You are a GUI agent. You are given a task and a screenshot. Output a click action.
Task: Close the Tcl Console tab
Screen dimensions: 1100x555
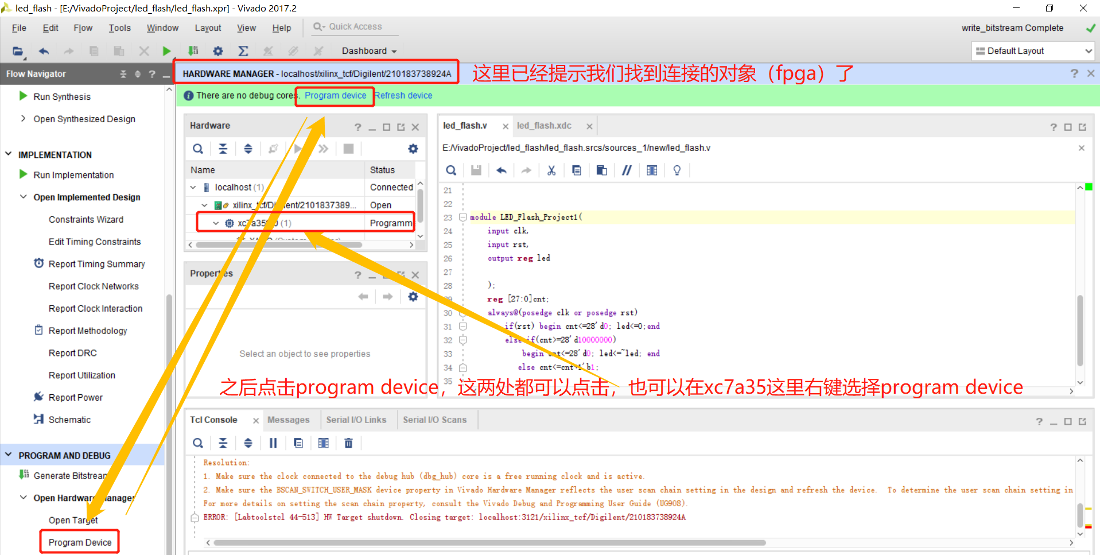click(x=256, y=421)
